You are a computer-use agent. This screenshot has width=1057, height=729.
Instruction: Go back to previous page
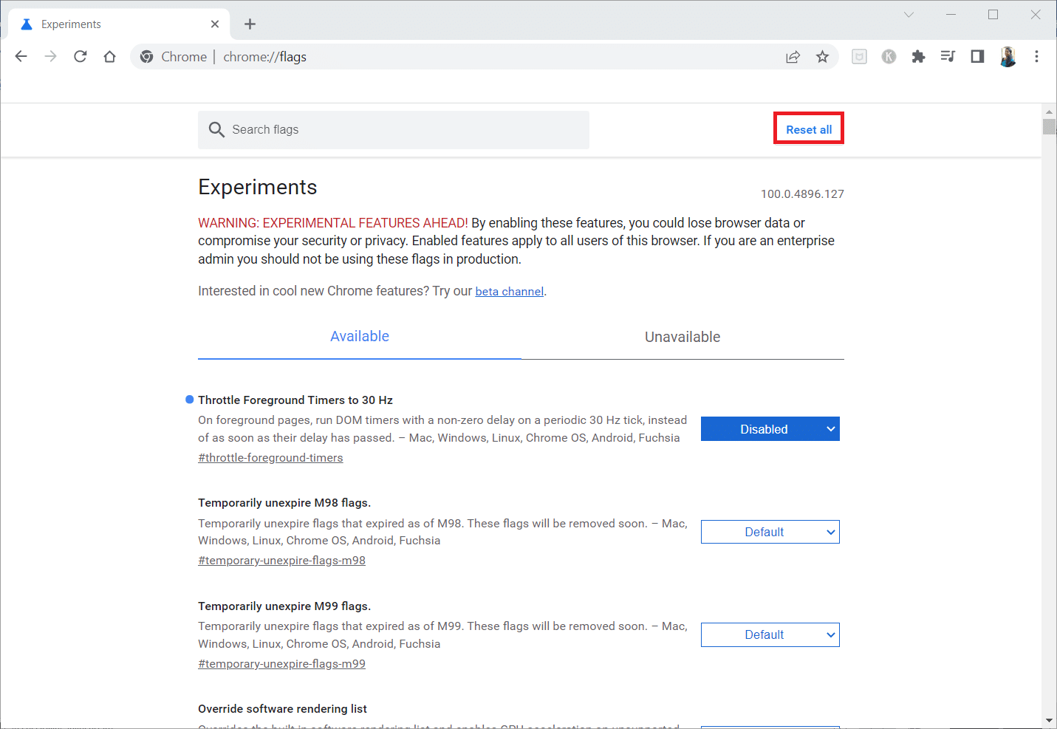click(21, 57)
